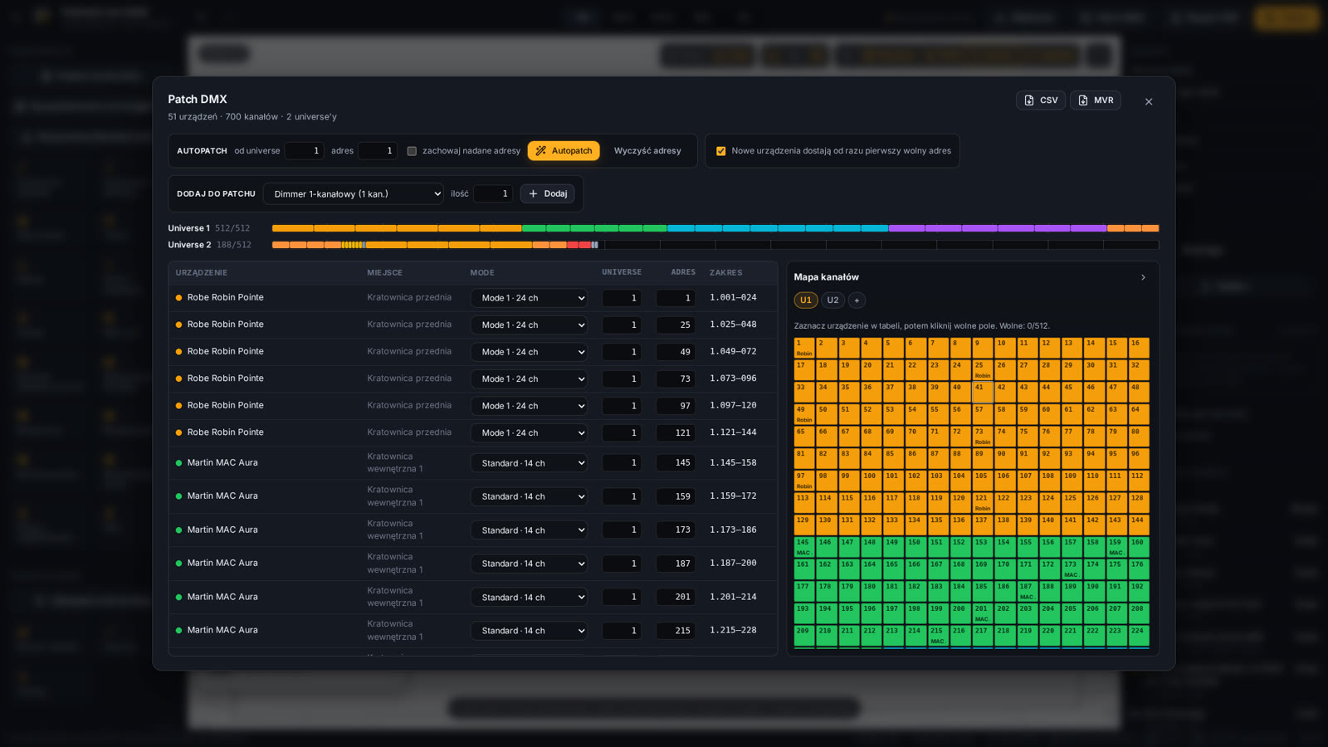This screenshot has width=1328, height=747.
Task: Click the CSV export file icon
Action: click(x=1029, y=100)
